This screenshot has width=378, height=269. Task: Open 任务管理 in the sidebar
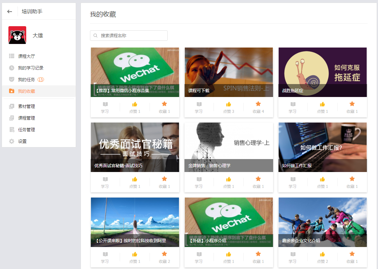tap(39, 130)
